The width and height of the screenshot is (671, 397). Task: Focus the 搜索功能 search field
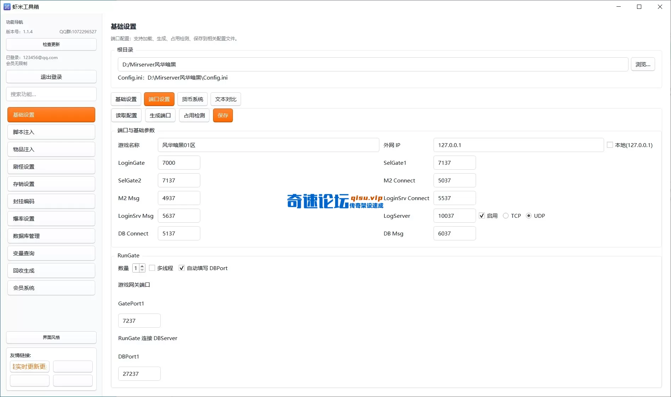pos(51,94)
